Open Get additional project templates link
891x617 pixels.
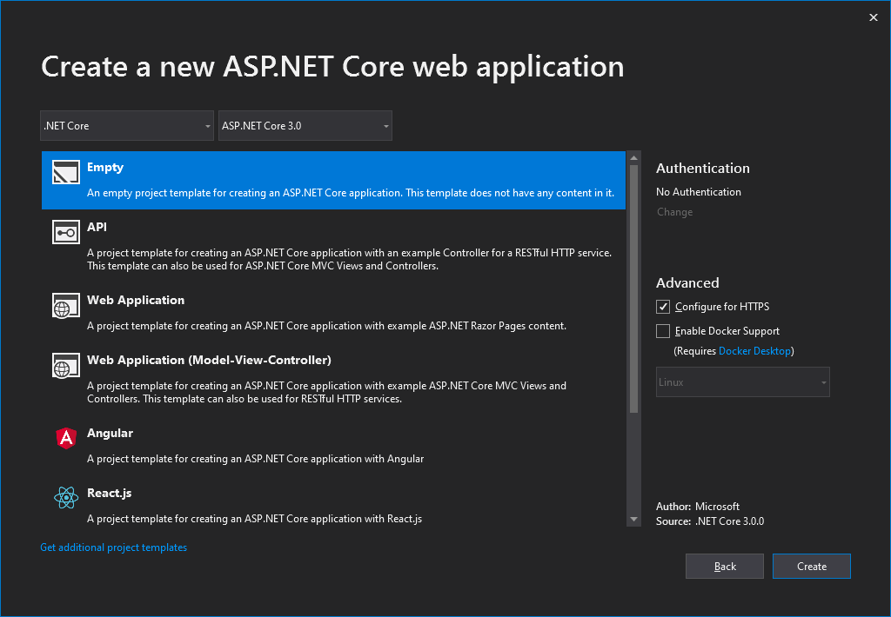tap(114, 547)
